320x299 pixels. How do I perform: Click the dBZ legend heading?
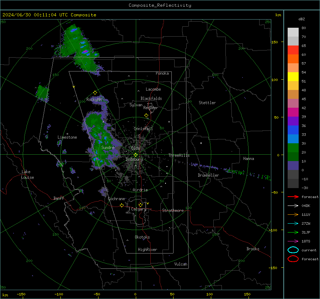(302, 19)
